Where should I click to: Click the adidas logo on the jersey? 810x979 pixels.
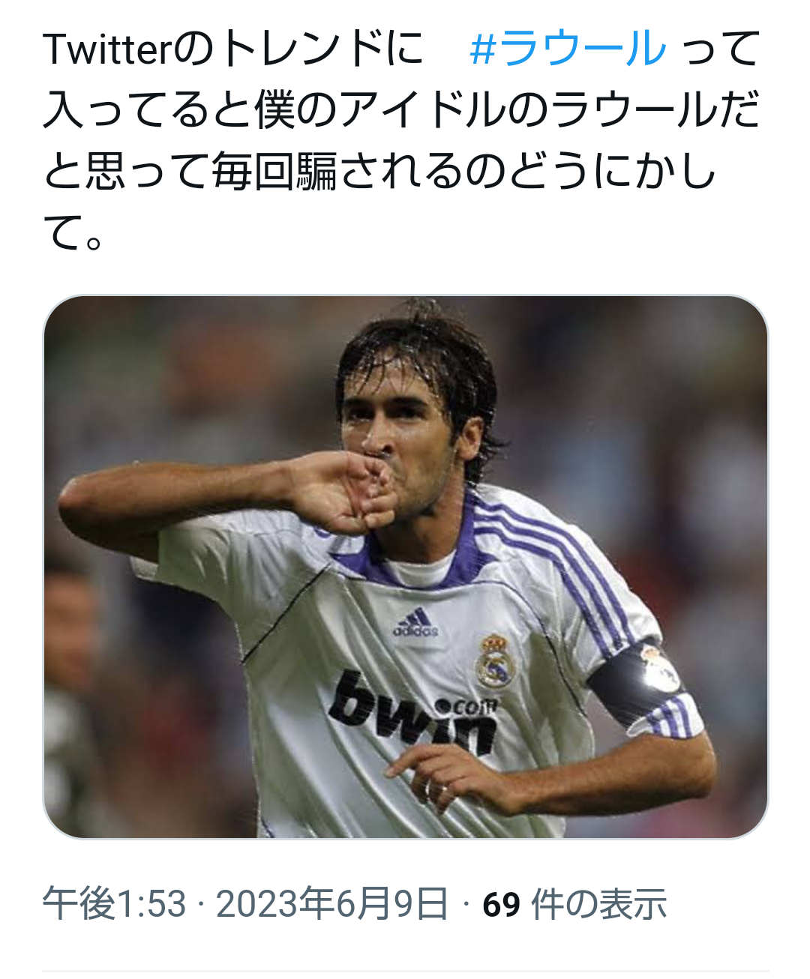pyautogui.click(x=415, y=624)
